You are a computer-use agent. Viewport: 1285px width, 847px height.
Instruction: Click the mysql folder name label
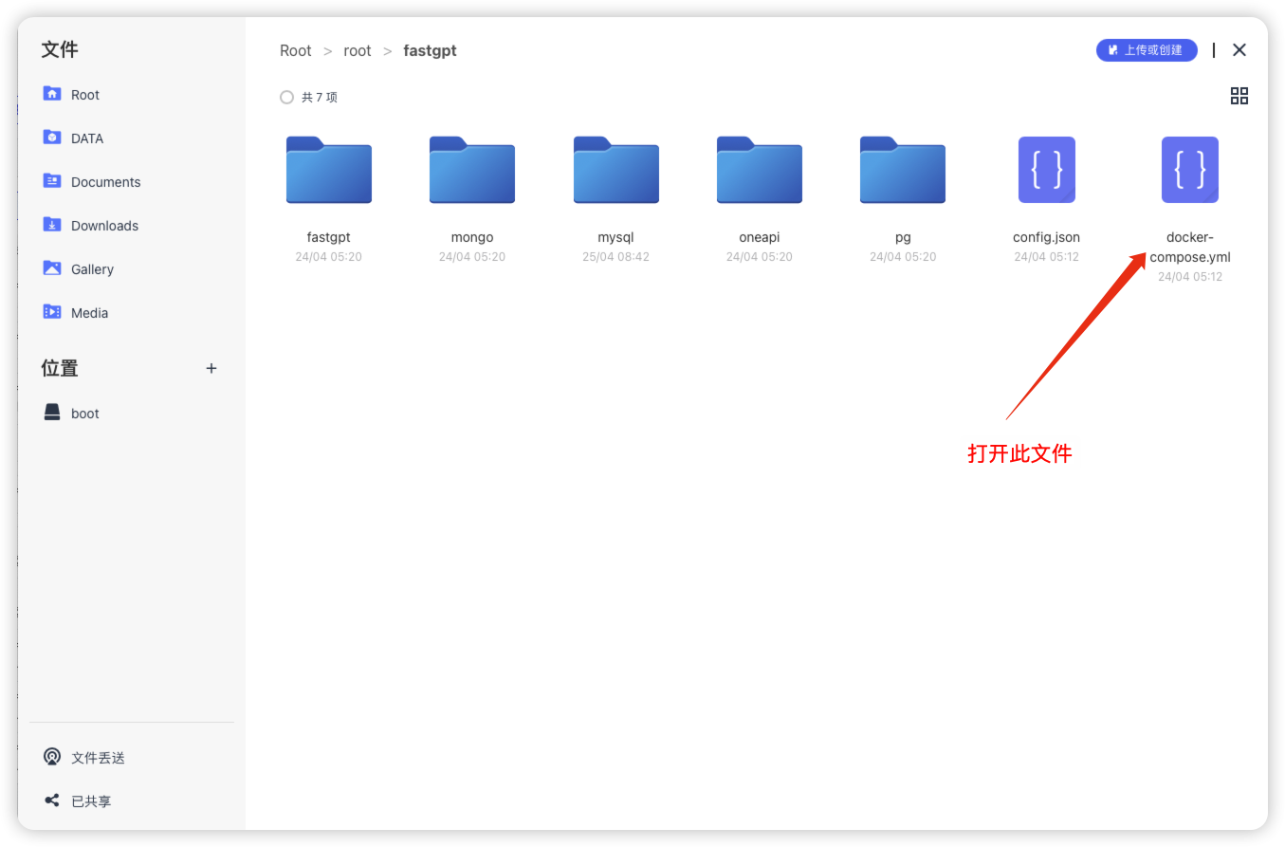[615, 237]
